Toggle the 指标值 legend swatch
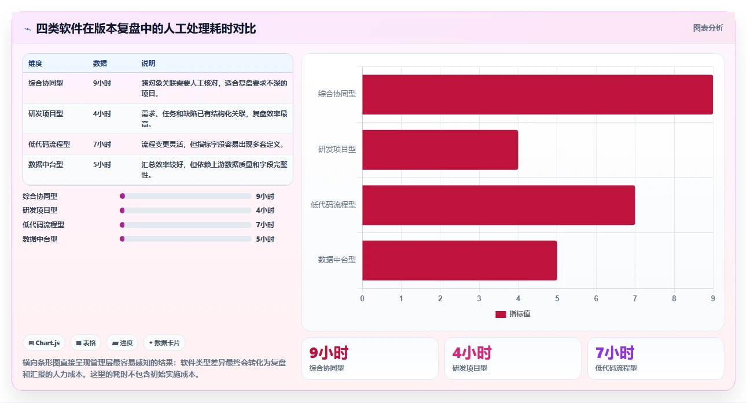 tap(501, 314)
